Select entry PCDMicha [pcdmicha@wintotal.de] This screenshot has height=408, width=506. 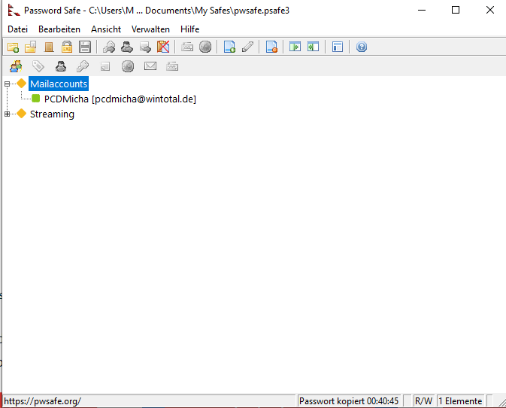coord(120,99)
